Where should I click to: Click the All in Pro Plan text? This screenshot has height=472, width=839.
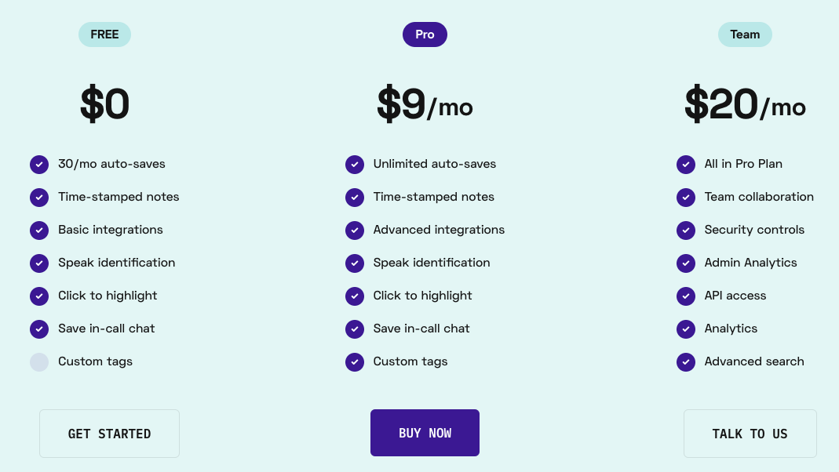743,164
